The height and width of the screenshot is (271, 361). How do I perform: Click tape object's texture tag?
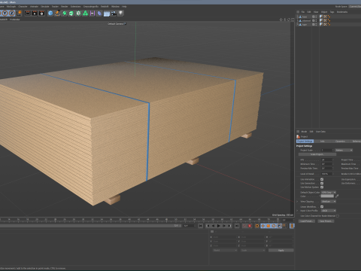coord(321,24)
